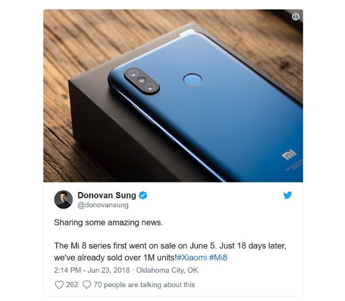Click the Mi 8 series sales sentence
Screen dimensions: 345x301
tap(170, 252)
